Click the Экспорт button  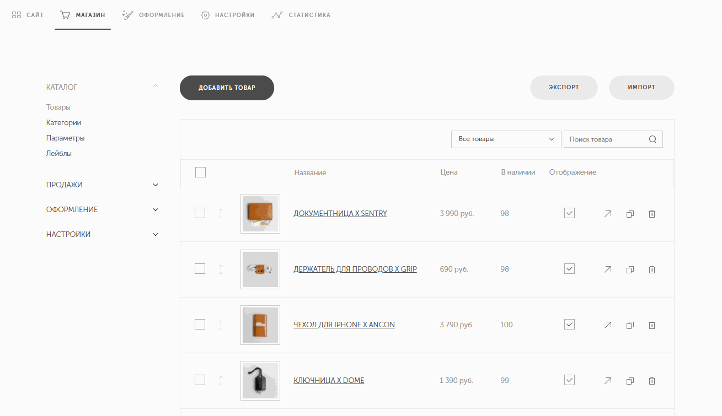pos(564,88)
